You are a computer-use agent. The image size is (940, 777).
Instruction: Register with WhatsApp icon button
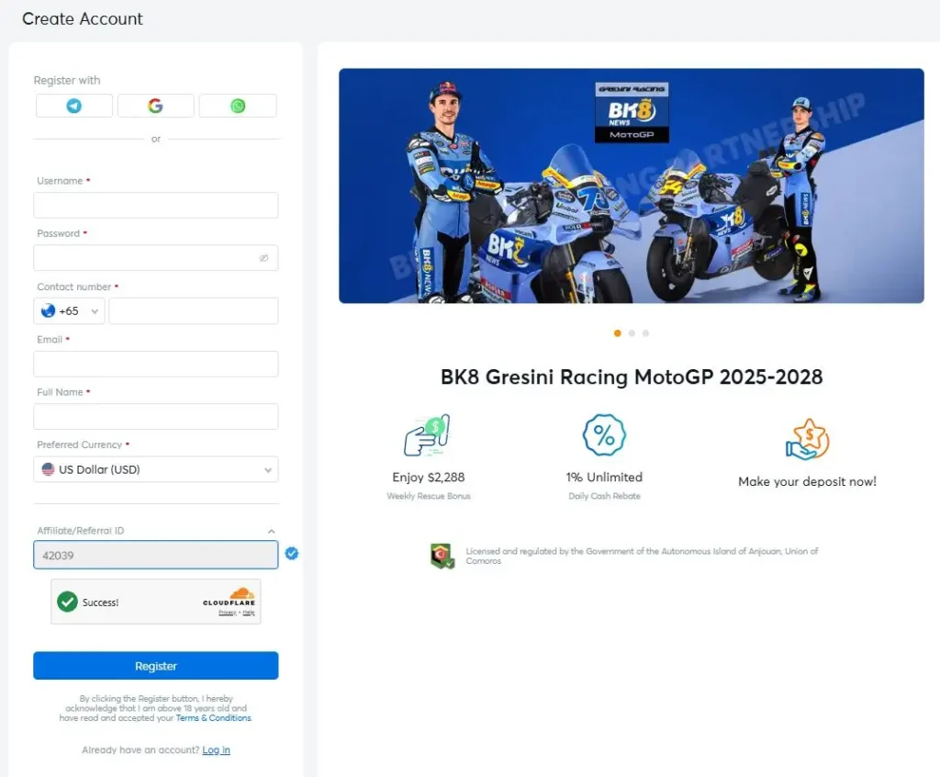coord(238,106)
